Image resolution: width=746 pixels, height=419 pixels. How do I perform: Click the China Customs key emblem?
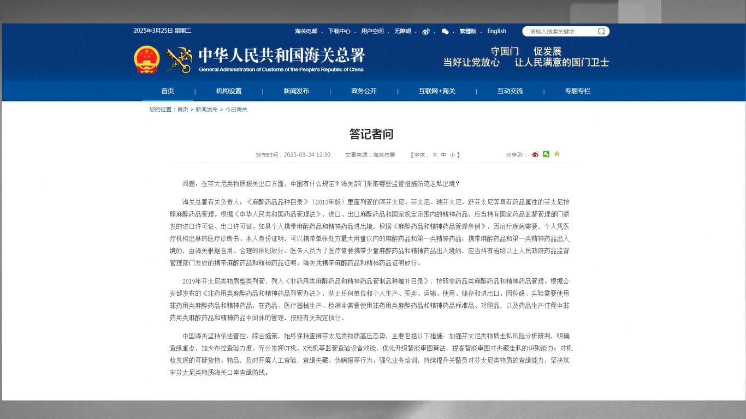pyautogui.click(x=179, y=59)
